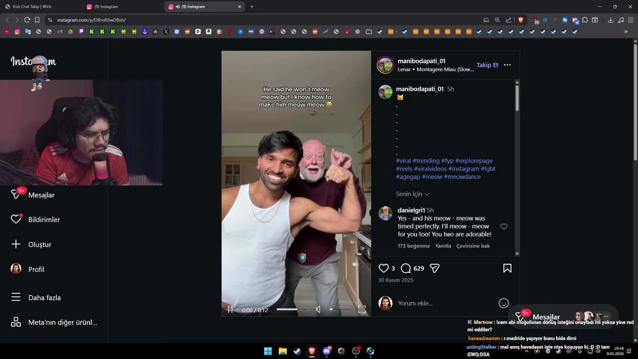Open the #meowdance hashtag

pos(462,177)
